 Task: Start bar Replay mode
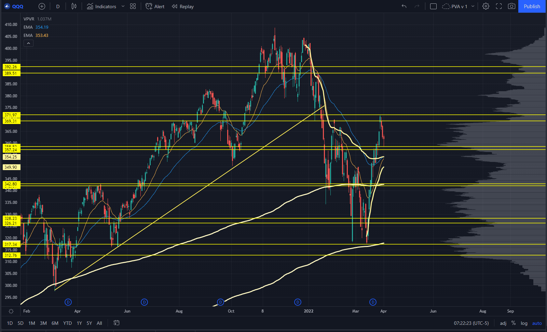[x=183, y=6]
